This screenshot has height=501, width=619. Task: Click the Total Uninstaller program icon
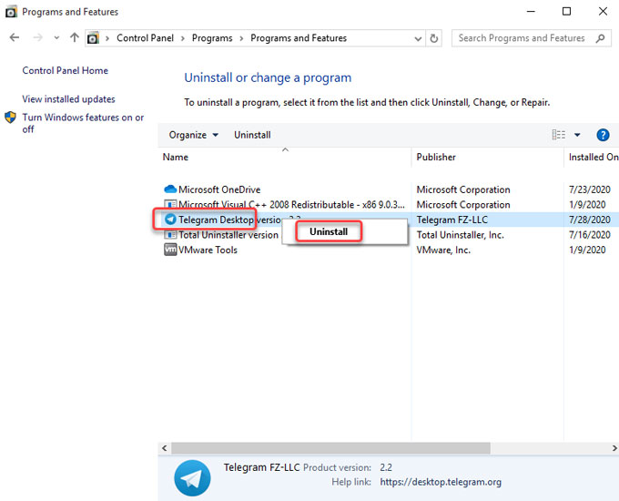point(170,235)
